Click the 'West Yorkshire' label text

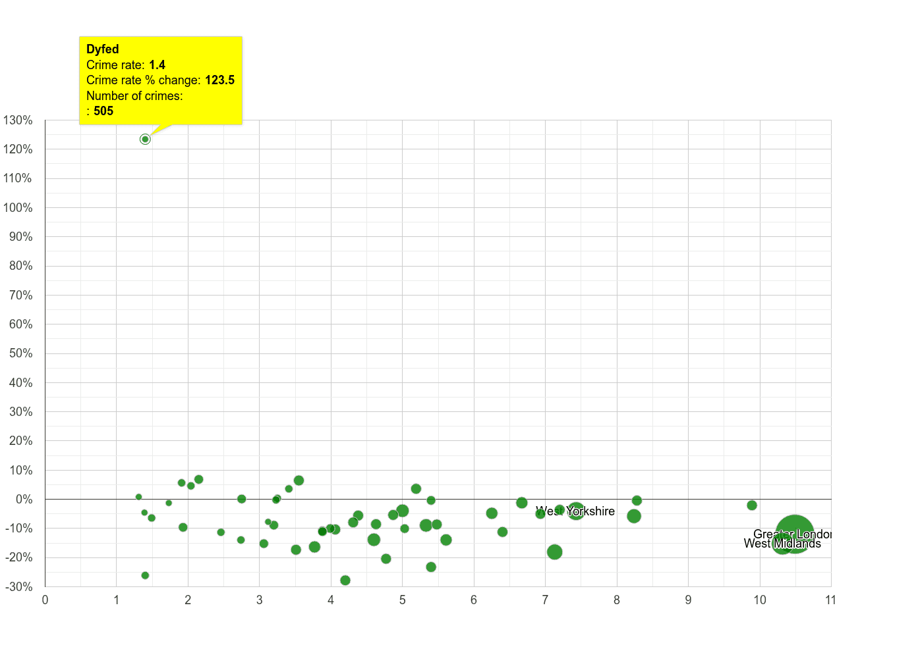[x=575, y=511]
